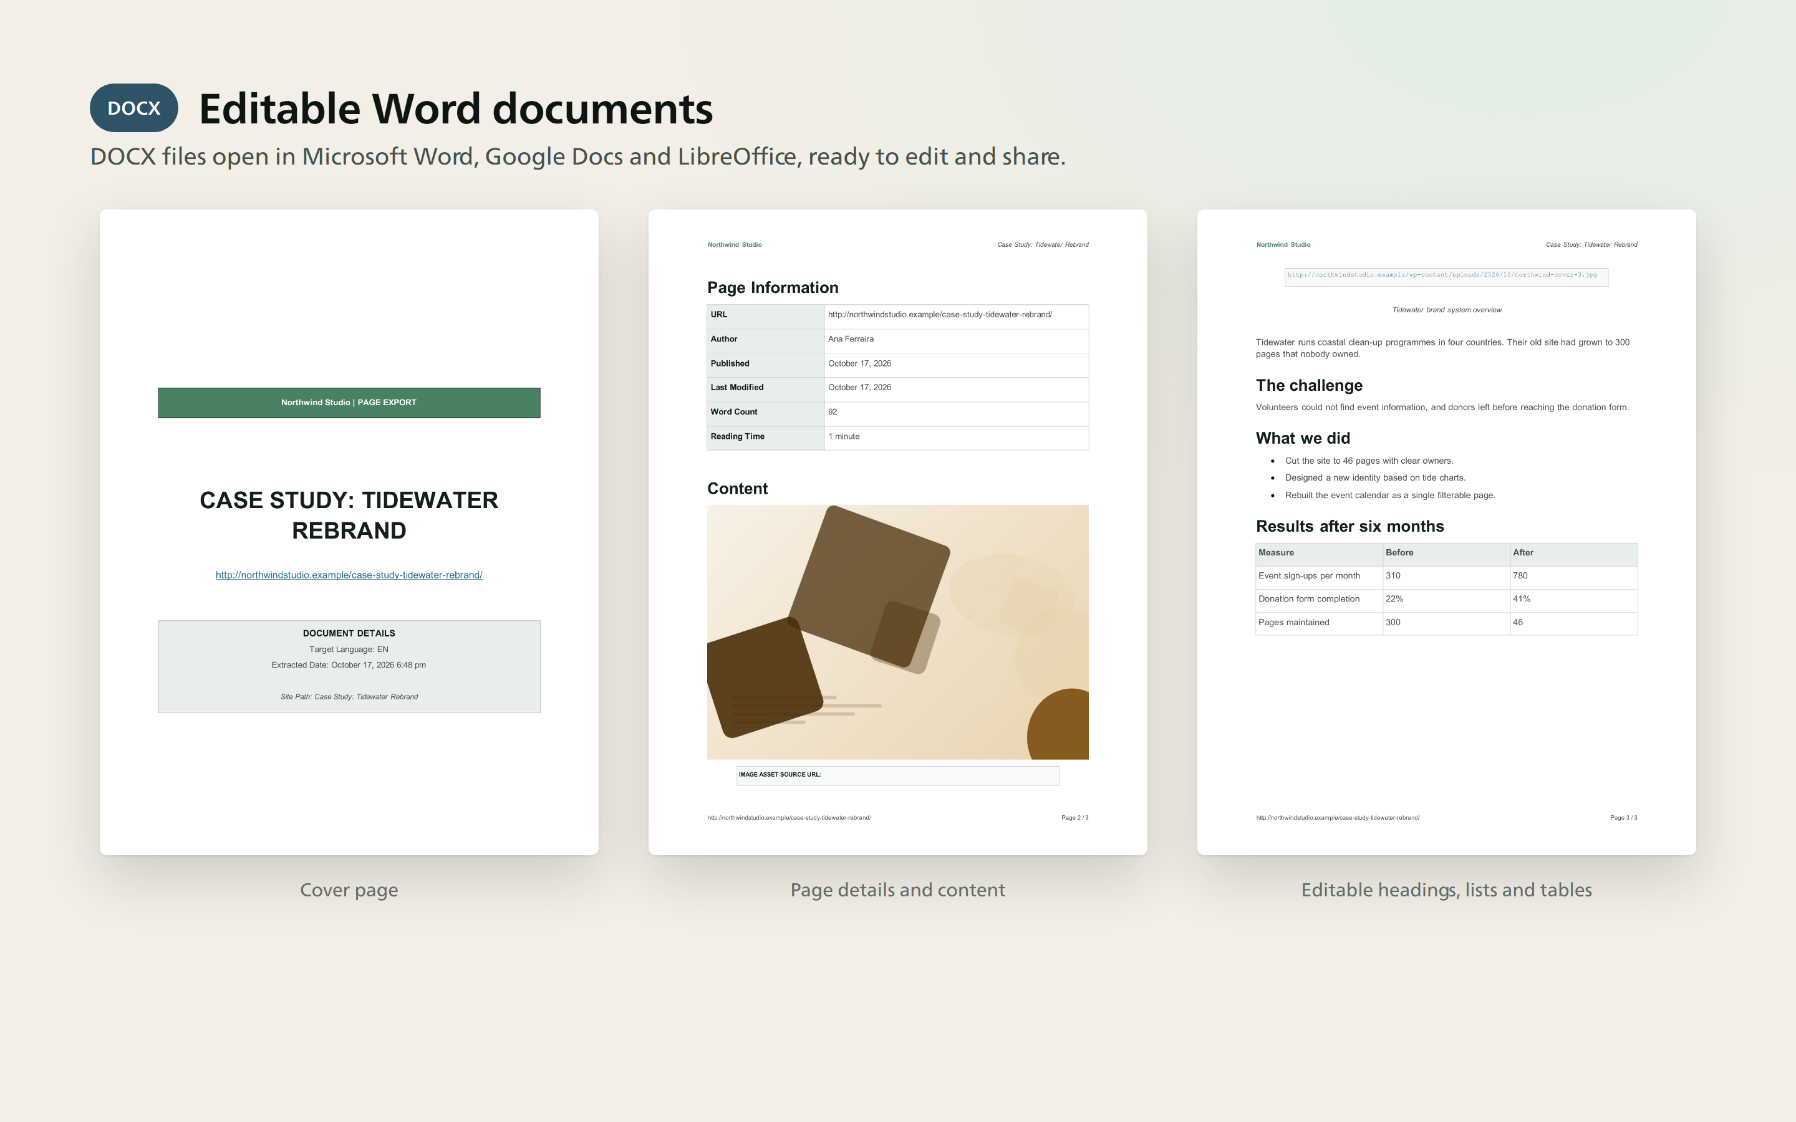Screen dimensions: 1796x1122
Task: Open the Tidewater rebrand URL link on cover page
Action: pos(349,575)
